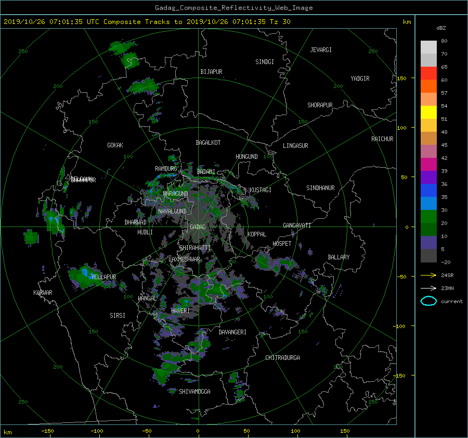Click the SINDHANUR city label

tap(320, 188)
